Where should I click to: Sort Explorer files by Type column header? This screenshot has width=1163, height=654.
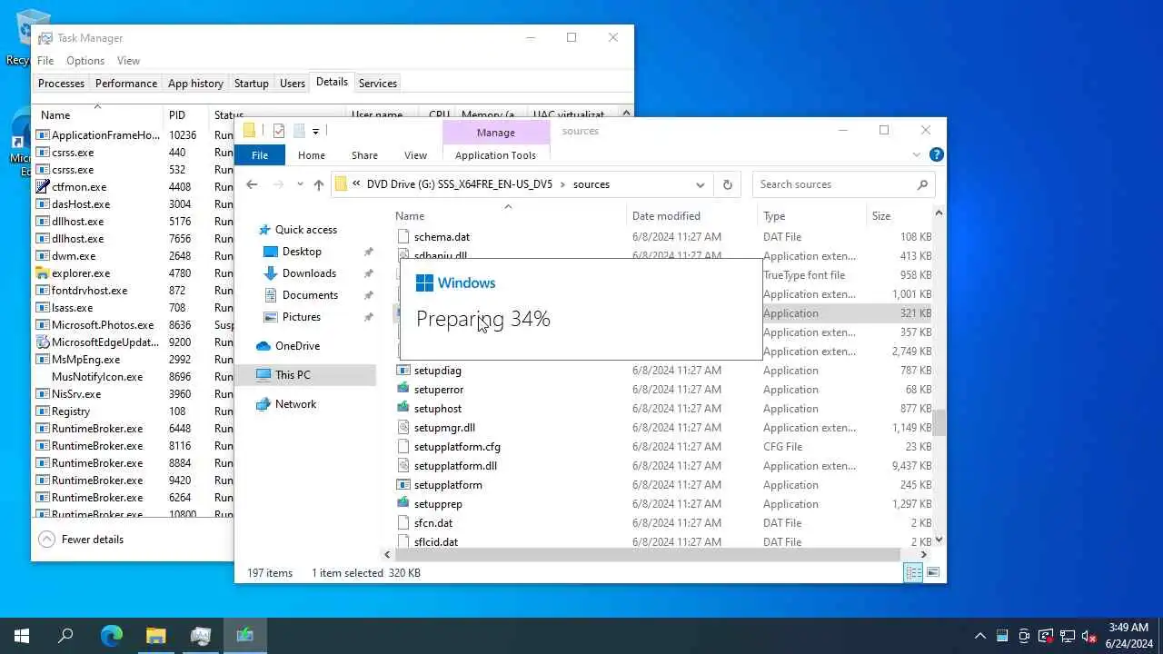tap(812, 216)
